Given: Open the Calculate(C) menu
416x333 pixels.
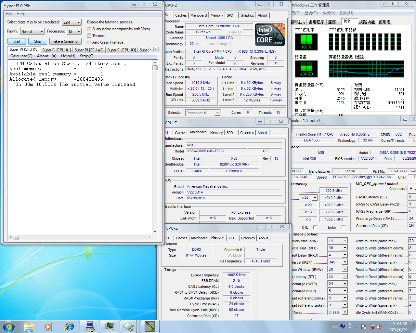Looking at the screenshot, I should [x=21, y=56].
